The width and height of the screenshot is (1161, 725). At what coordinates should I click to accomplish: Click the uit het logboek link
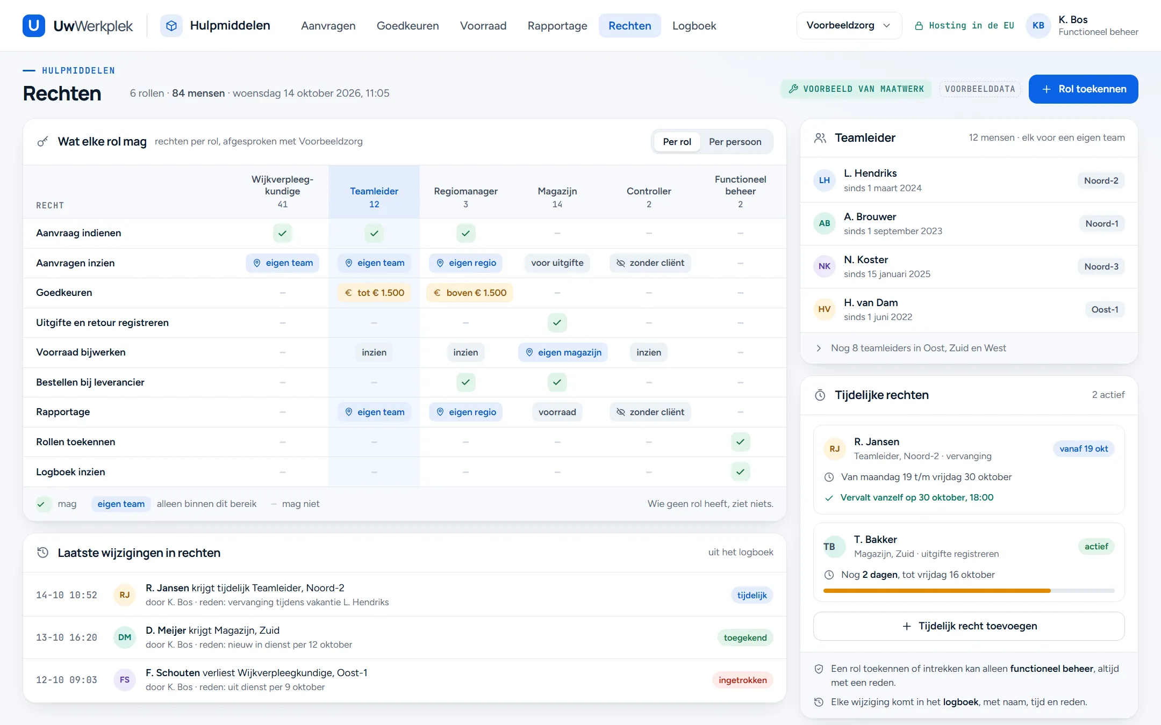point(741,552)
